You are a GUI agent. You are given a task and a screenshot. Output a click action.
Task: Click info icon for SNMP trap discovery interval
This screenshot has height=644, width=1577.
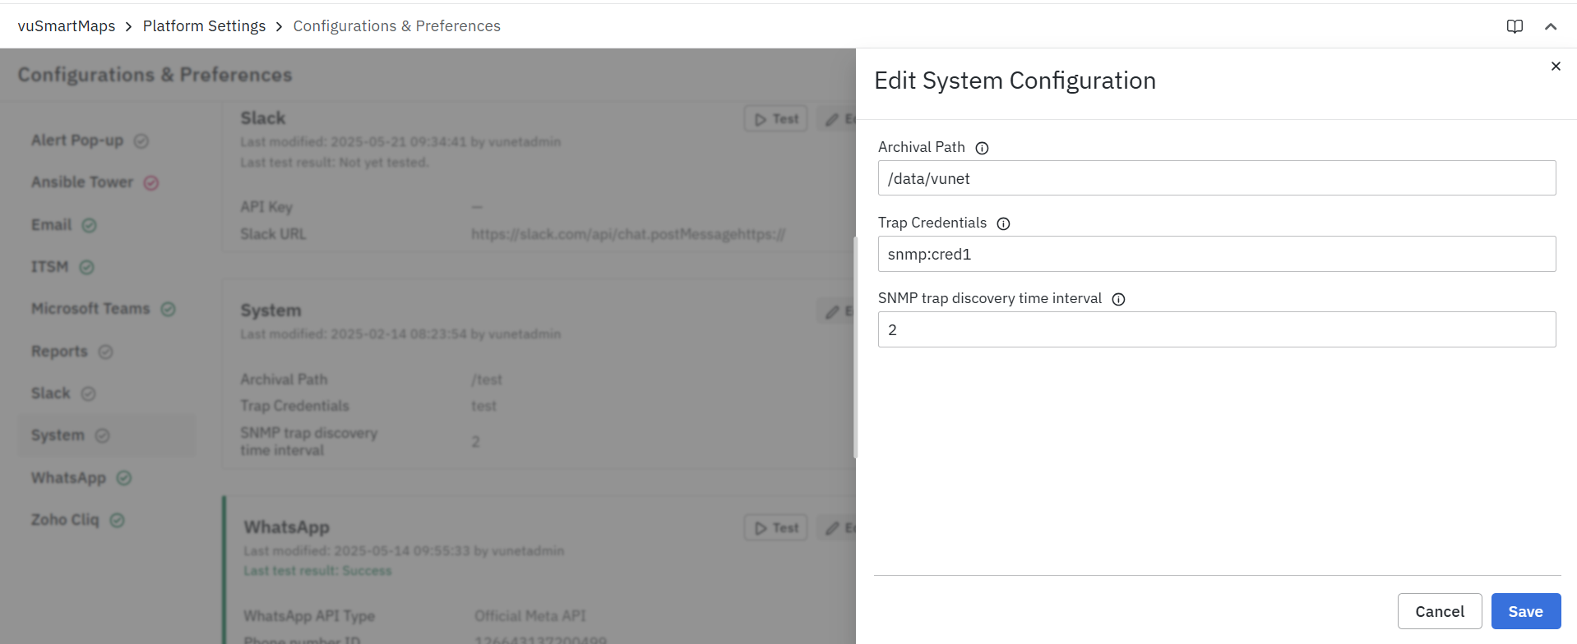(1118, 299)
